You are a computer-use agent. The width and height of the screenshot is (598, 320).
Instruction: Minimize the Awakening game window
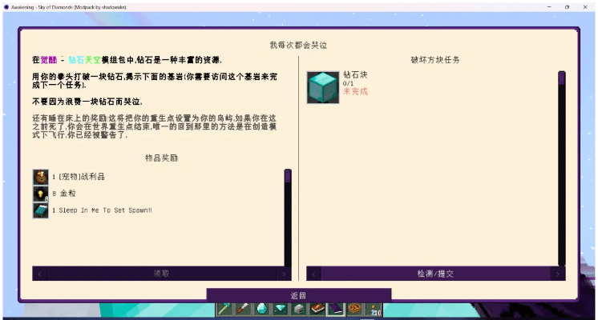click(549, 7)
